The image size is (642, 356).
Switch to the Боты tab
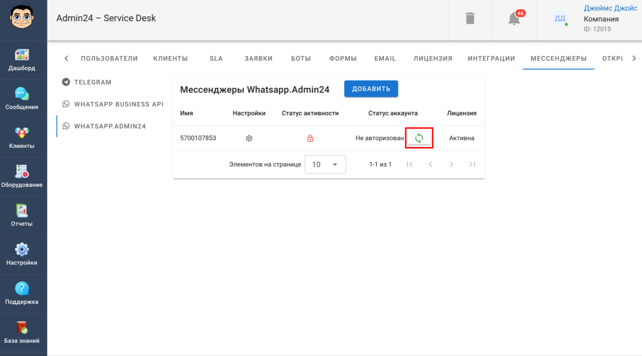click(x=301, y=59)
